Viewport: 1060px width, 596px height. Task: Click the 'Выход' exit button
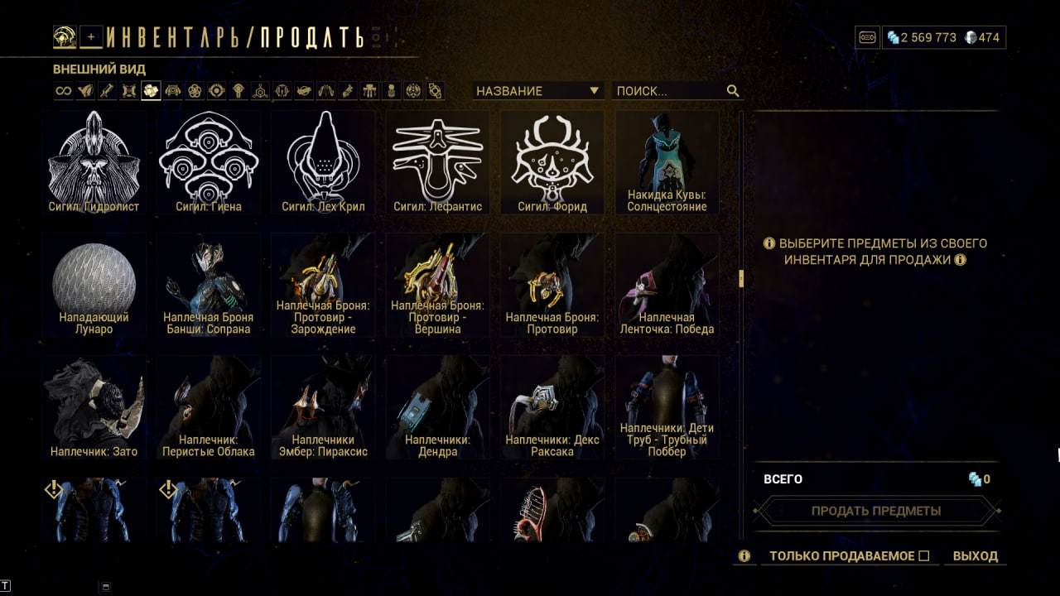pyautogui.click(x=976, y=556)
